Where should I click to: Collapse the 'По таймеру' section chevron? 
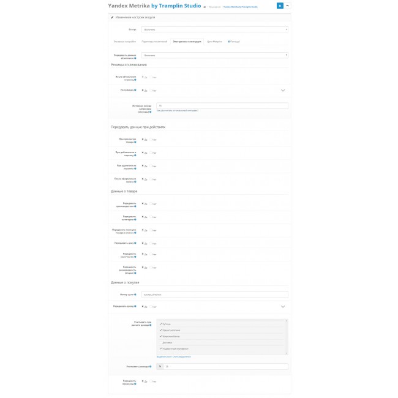coord(283,90)
